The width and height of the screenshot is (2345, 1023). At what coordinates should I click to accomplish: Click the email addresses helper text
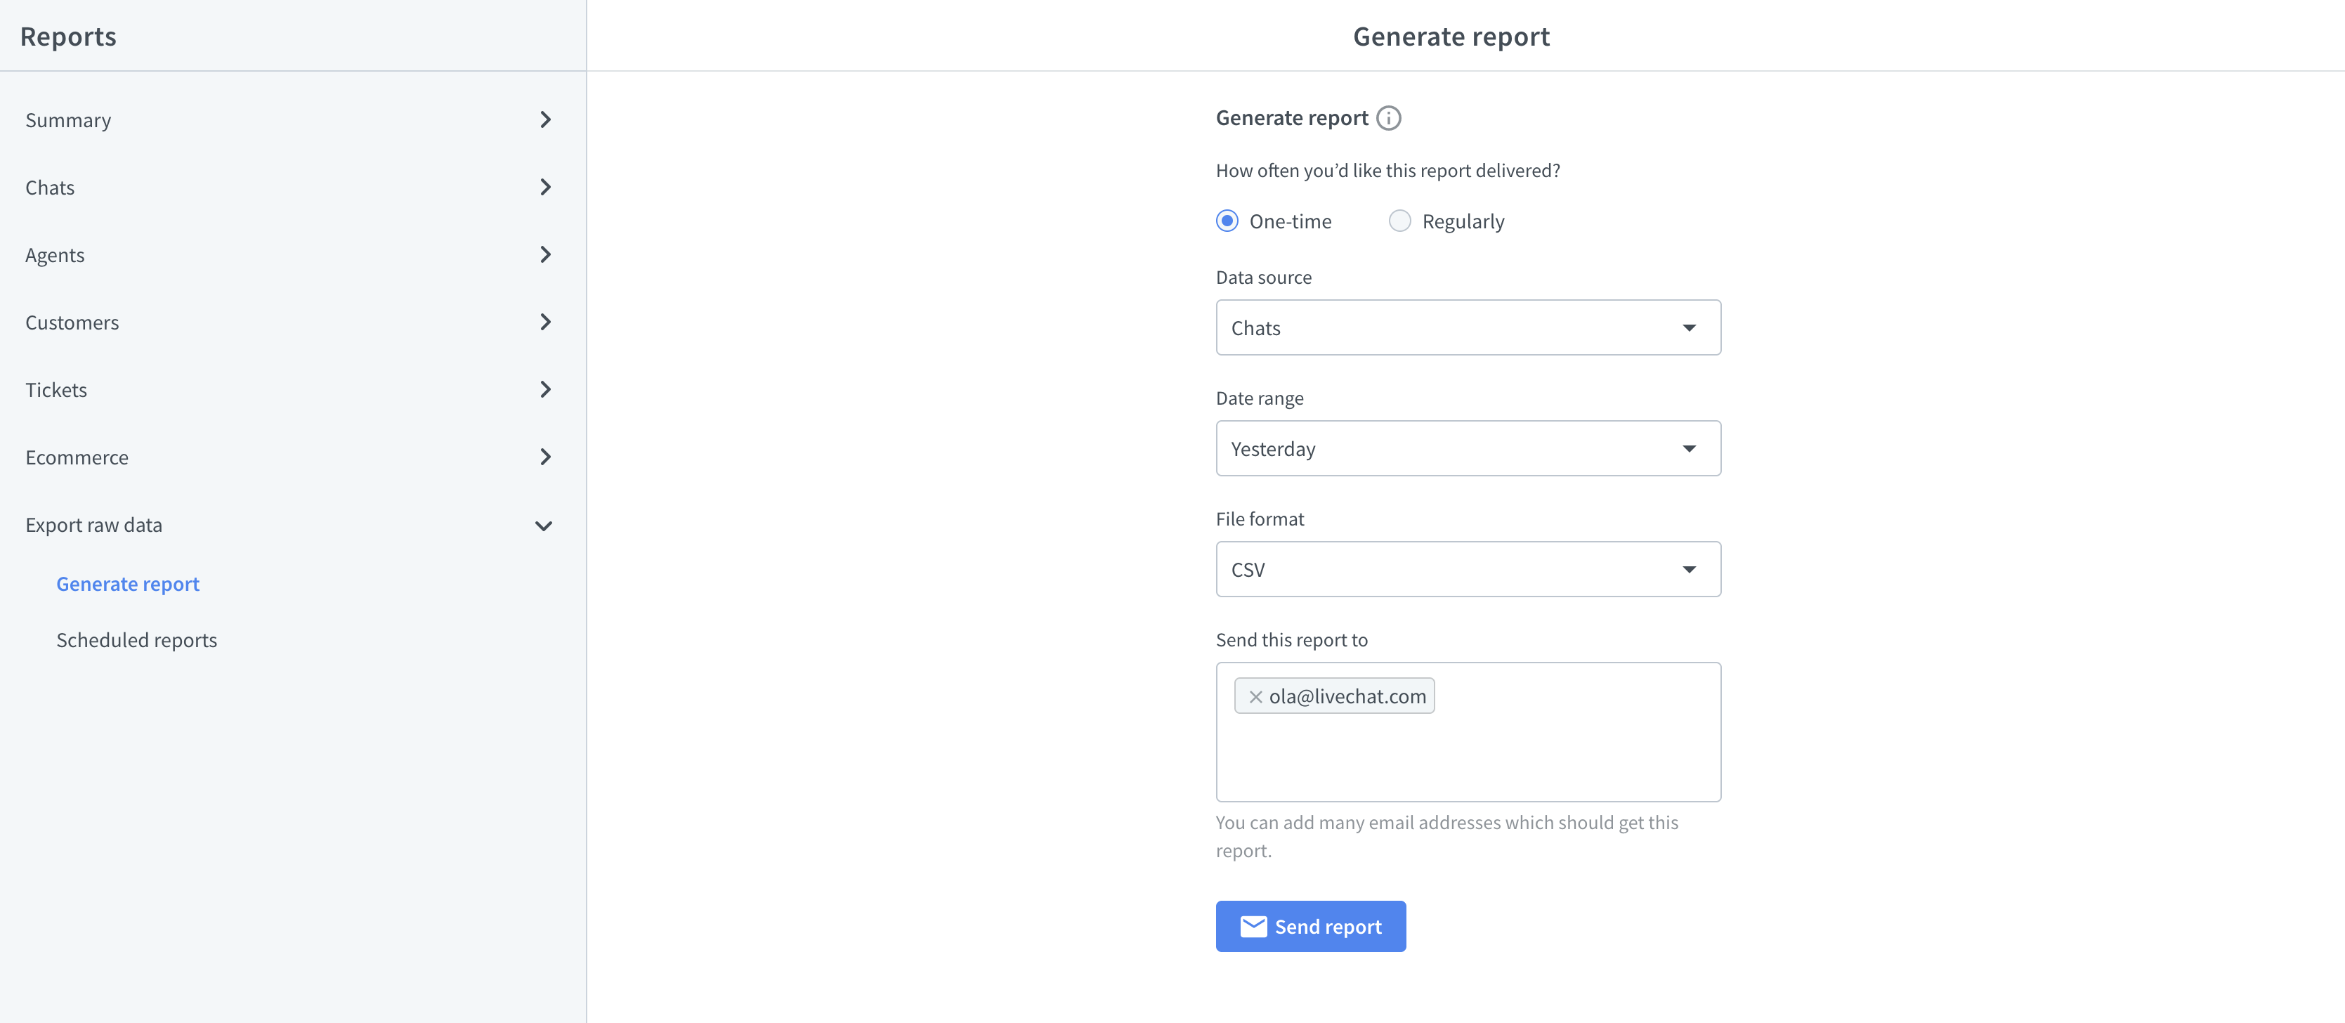[1446, 836]
